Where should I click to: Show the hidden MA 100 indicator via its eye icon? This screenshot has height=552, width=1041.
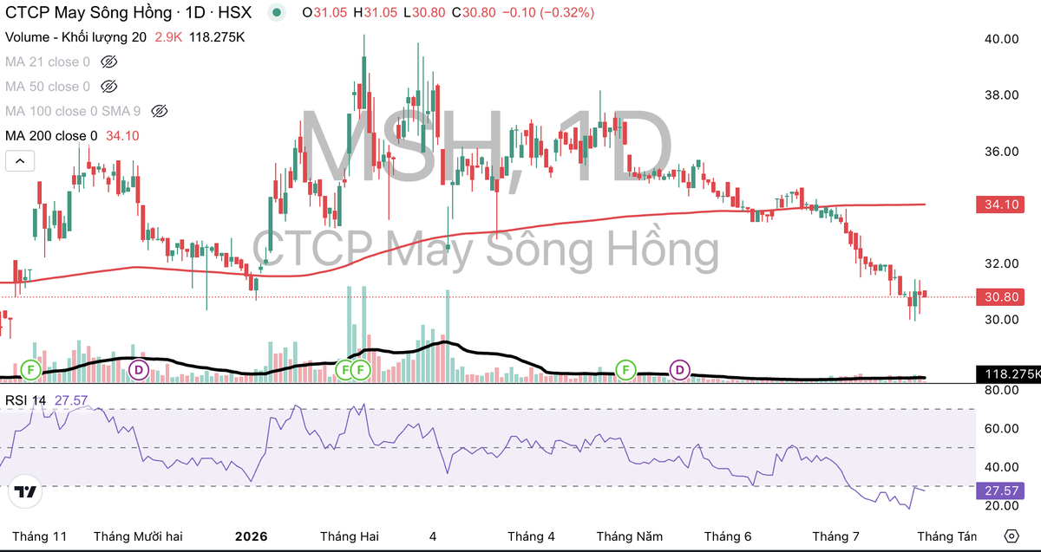(x=158, y=111)
